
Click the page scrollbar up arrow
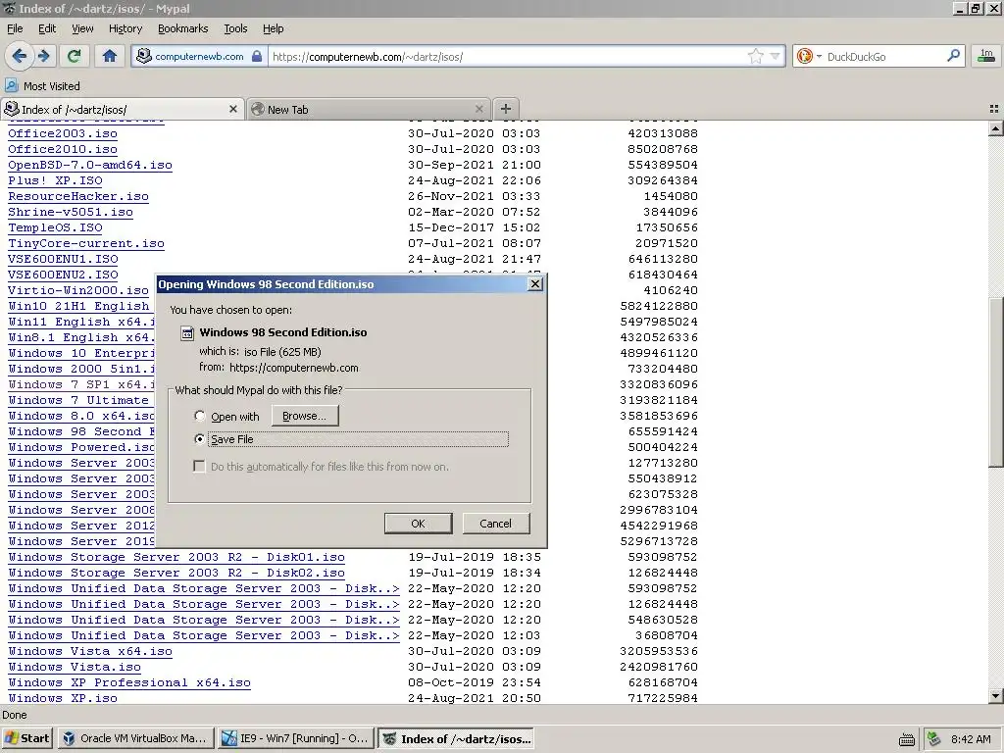tap(995, 129)
